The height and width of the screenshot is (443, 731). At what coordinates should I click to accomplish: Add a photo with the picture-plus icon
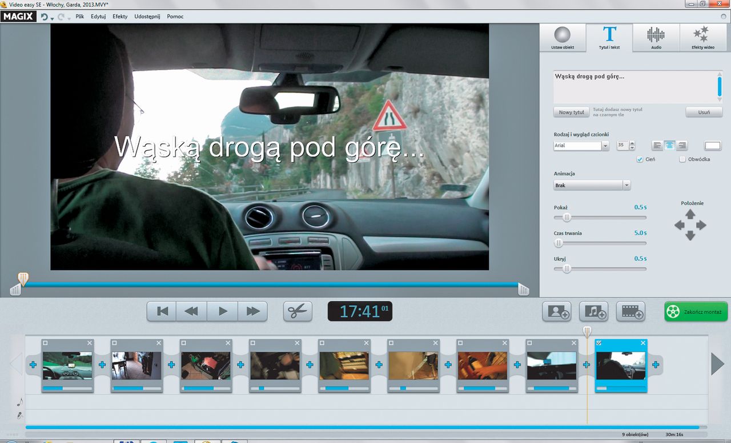pos(557,312)
